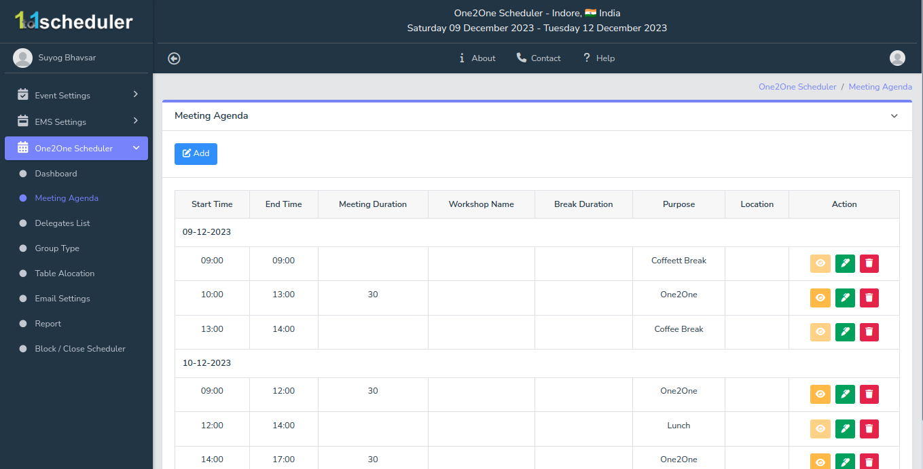Screen dimensions: 923x469
Task: Click the back arrow icon in top bar
Action: coord(174,58)
